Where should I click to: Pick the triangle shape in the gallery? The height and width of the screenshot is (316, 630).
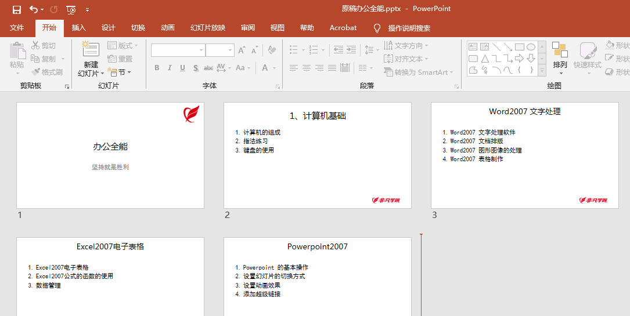pyautogui.click(x=485, y=59)
